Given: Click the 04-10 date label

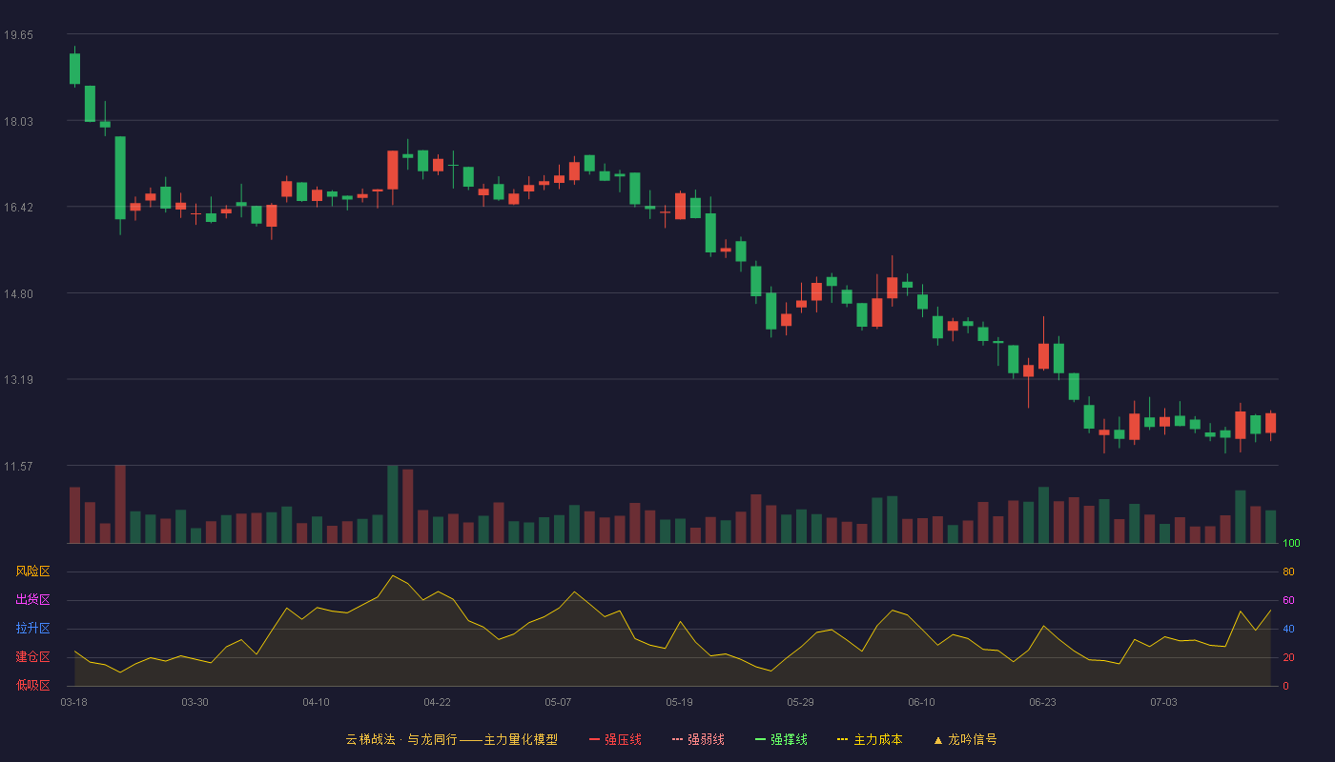Looking at the screenshot, I should point(317,702).
